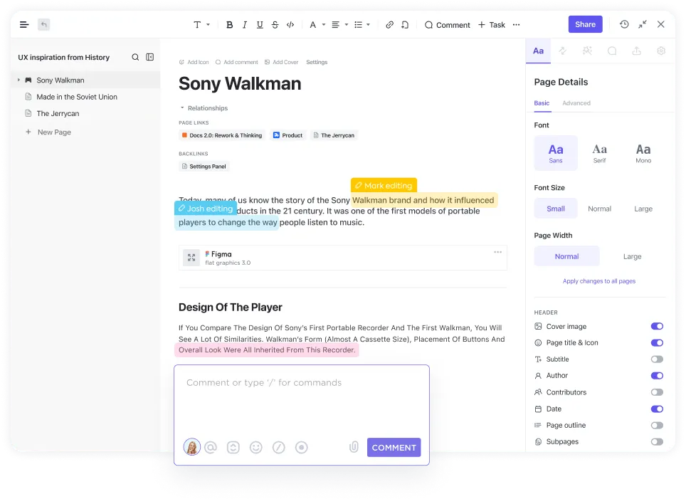Set page width to Large

coord(632,256)
